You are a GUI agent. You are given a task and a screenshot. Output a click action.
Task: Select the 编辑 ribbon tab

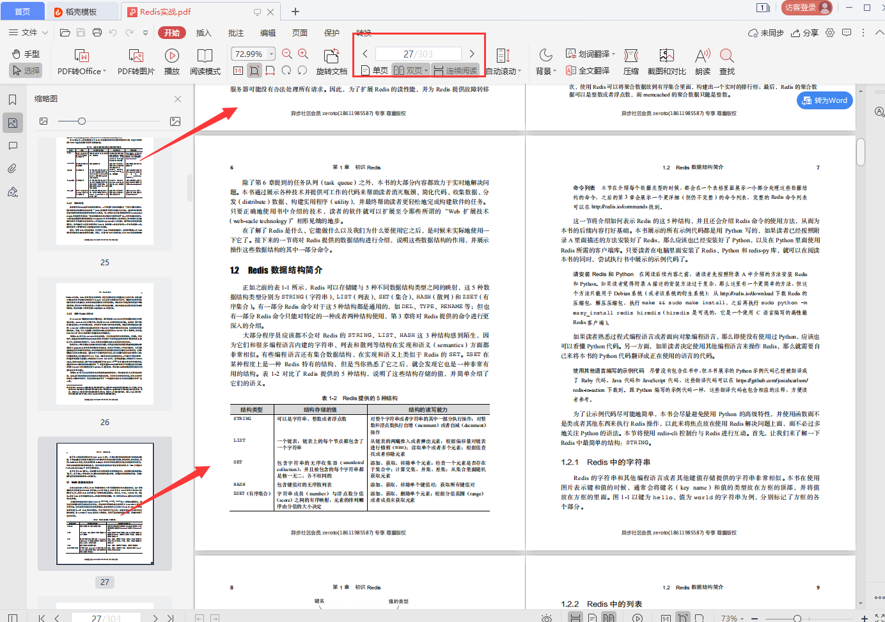268,33
